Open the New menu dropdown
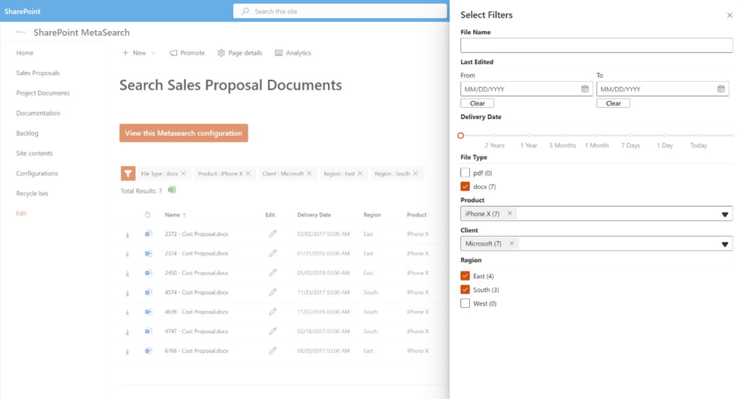 tap(139, 53)
